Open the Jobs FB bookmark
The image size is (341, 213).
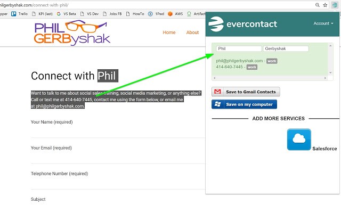[112, 14]
